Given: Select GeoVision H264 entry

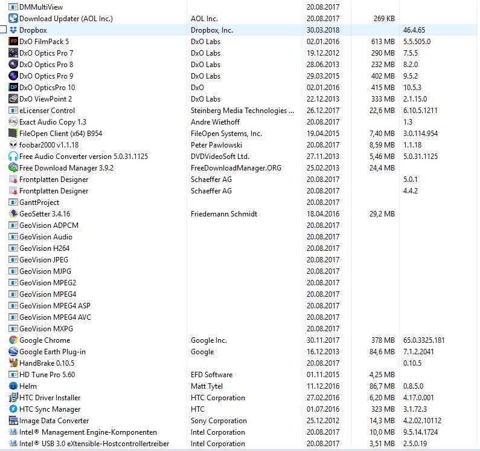Looking at the screenshot, I should [x=45, y=248].
